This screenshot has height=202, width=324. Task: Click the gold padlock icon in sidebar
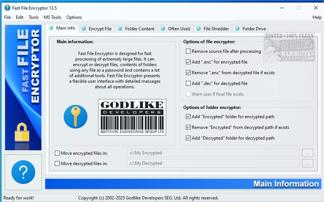point(22,132)
